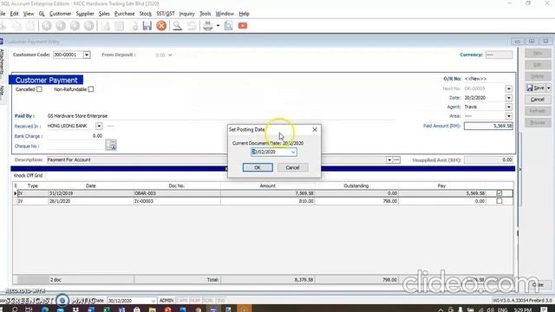This screenshot has height=312, width=555.
Task: Expand the Save button dropdown arrow
Action: (549, 88)
